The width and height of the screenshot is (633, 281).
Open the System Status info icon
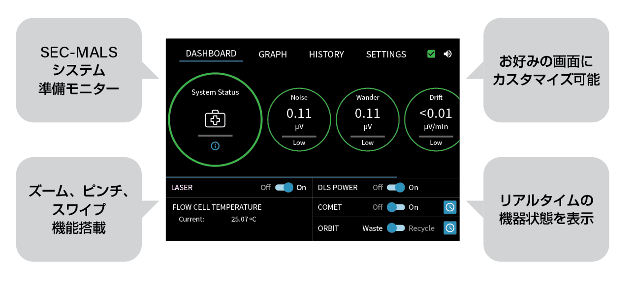[x=215, y=146]
